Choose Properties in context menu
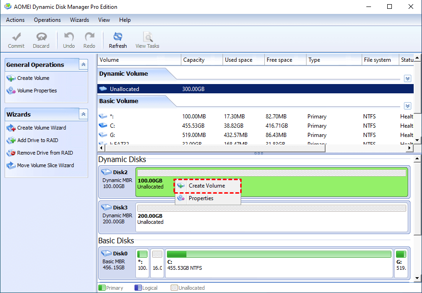 [208, 198]
